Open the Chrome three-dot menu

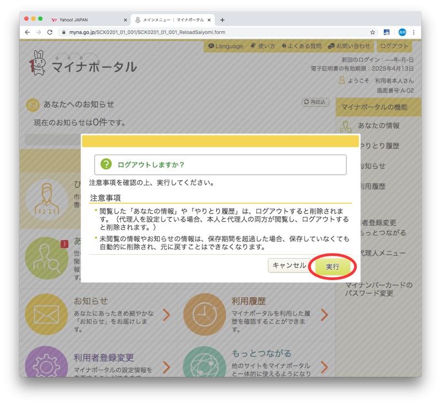click(x=413, y=32)
